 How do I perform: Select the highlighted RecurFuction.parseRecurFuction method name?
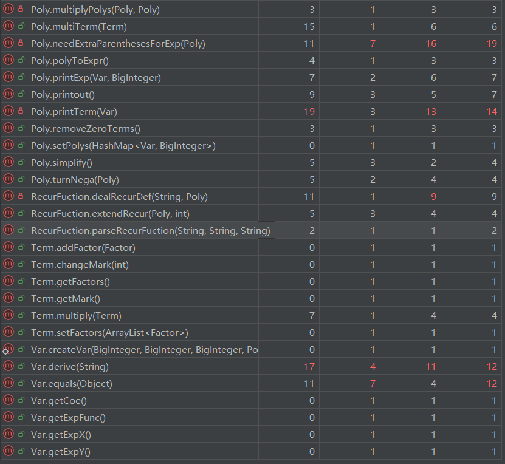click(x=151, y=231)
